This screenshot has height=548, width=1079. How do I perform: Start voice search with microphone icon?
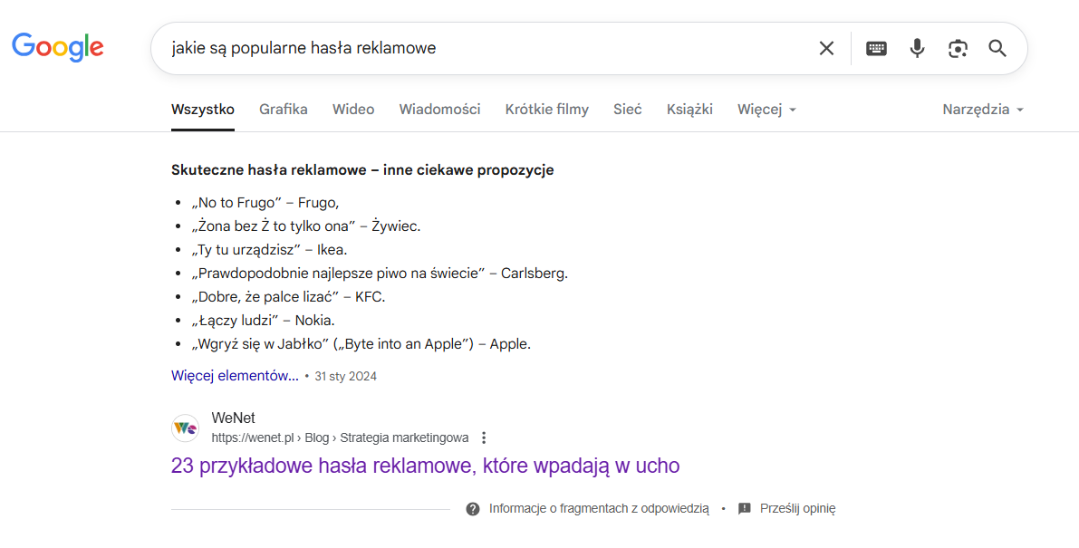[x=917, y=48]
